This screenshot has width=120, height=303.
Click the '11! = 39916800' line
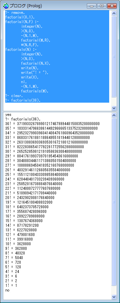[x=19, y=239]
